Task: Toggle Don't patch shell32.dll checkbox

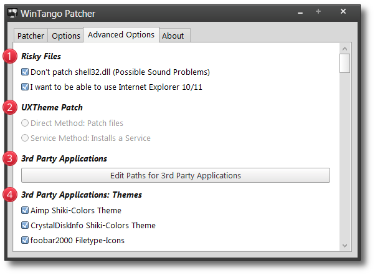Action: coord(25,72)
